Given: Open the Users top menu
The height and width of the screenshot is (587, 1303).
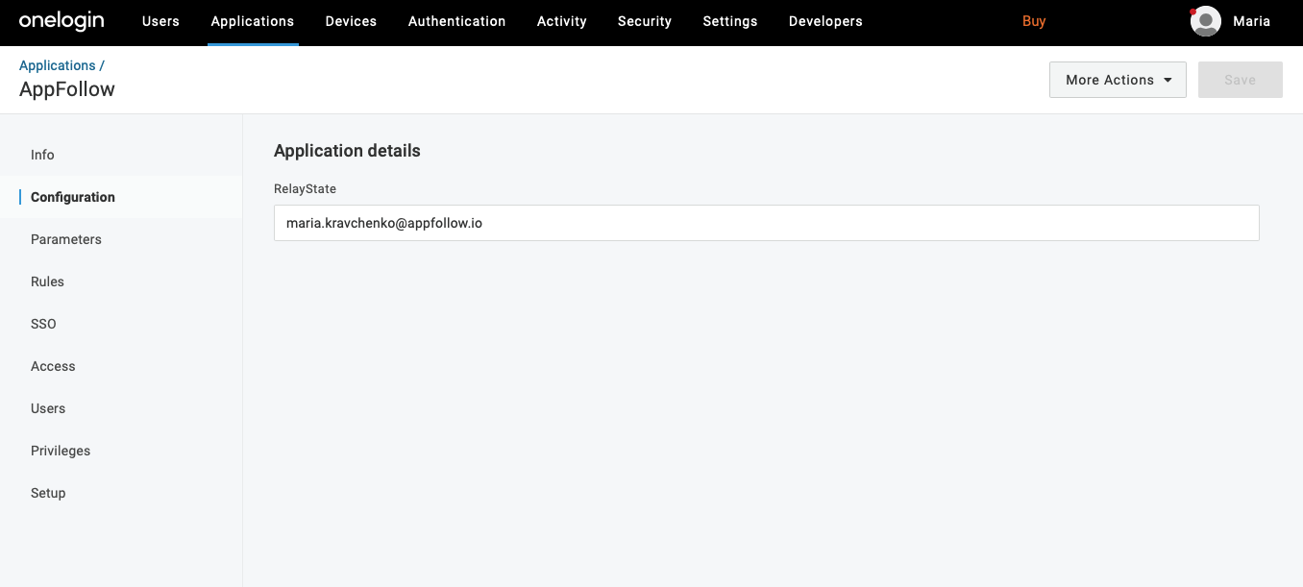Looking at the screenshot, I should 160,21.
